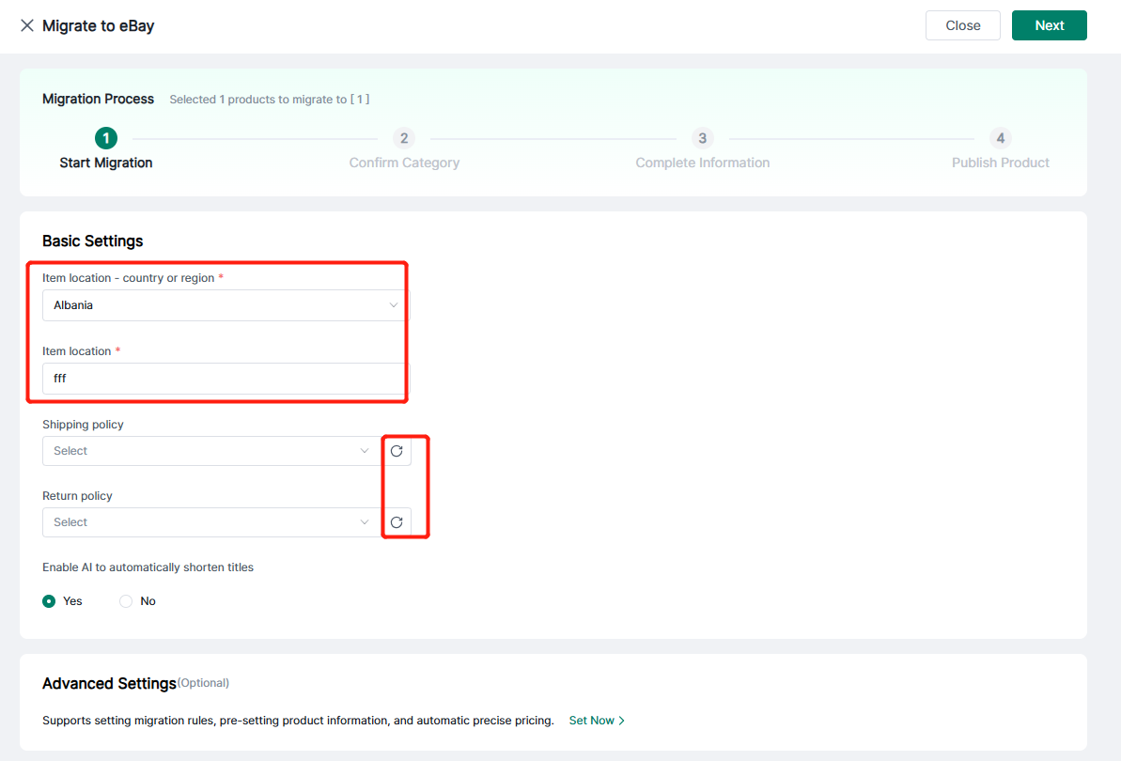Click step 3 Complete Information circle
This screenshot has height=761, width=1121.
tap(702, 138)
